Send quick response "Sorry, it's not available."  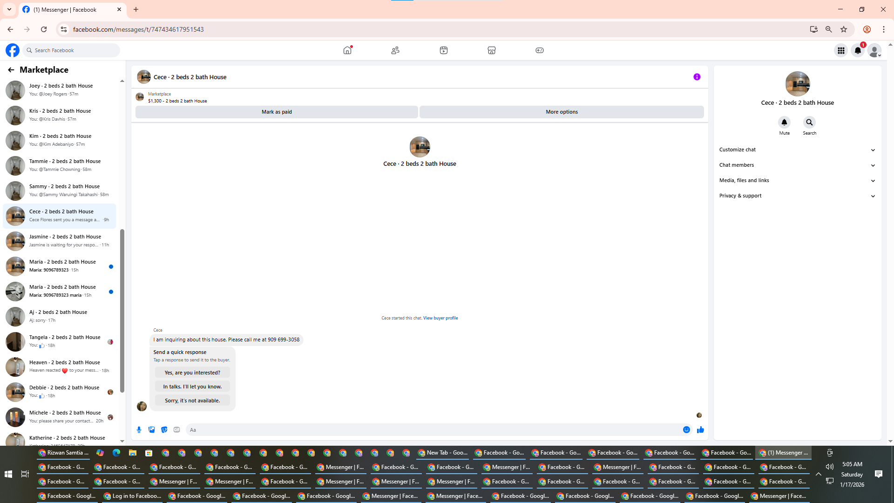click(192, 401)
